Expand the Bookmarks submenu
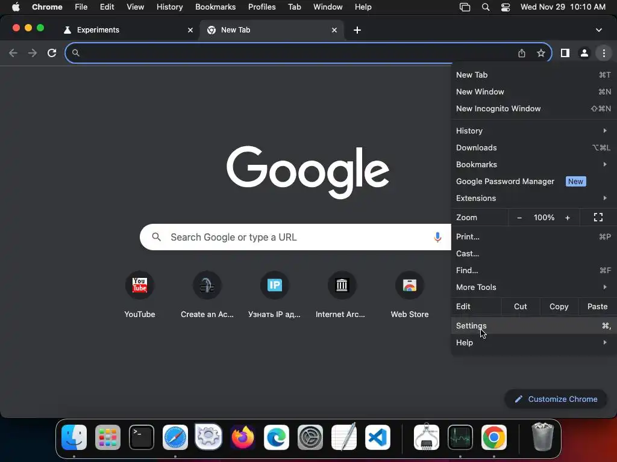617x462 pixels. tap(534, 165)
